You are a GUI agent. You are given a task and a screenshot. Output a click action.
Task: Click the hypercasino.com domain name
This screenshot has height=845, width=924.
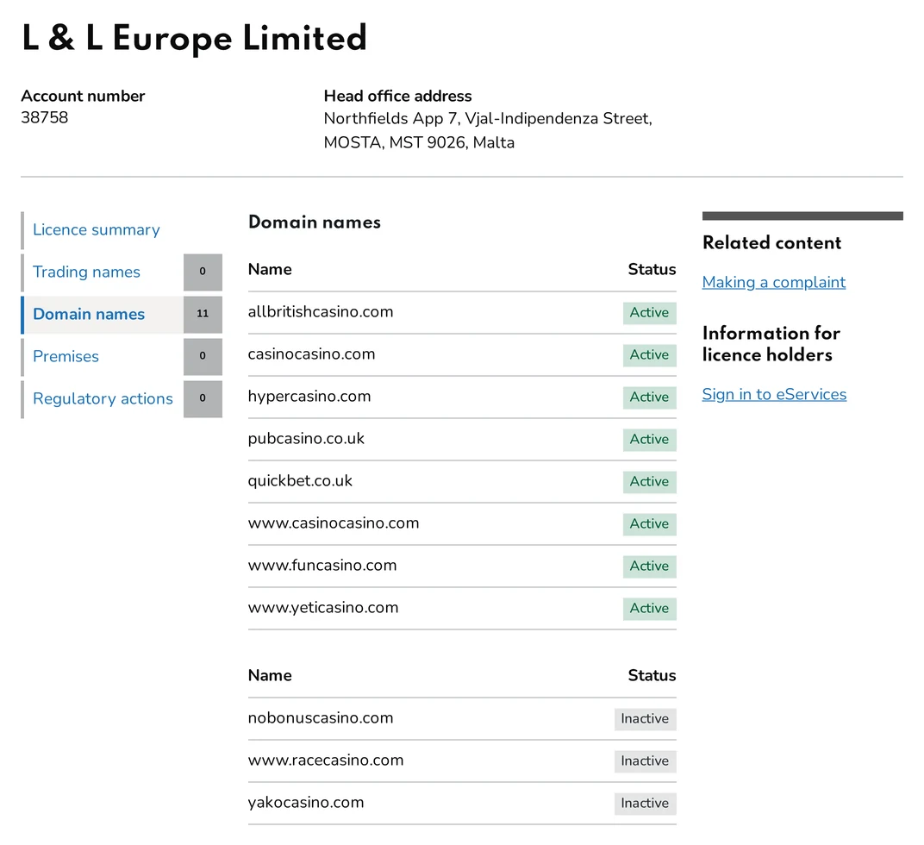click(309, 397)
